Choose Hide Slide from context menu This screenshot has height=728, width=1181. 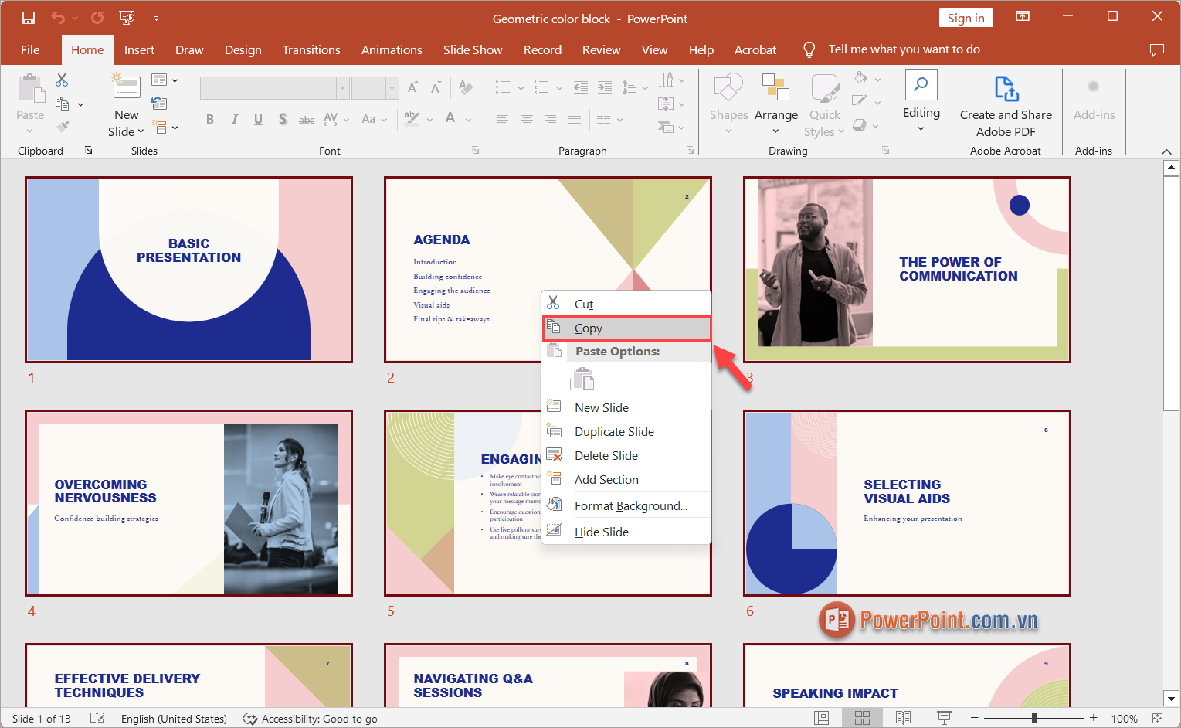tap(626, 532)
